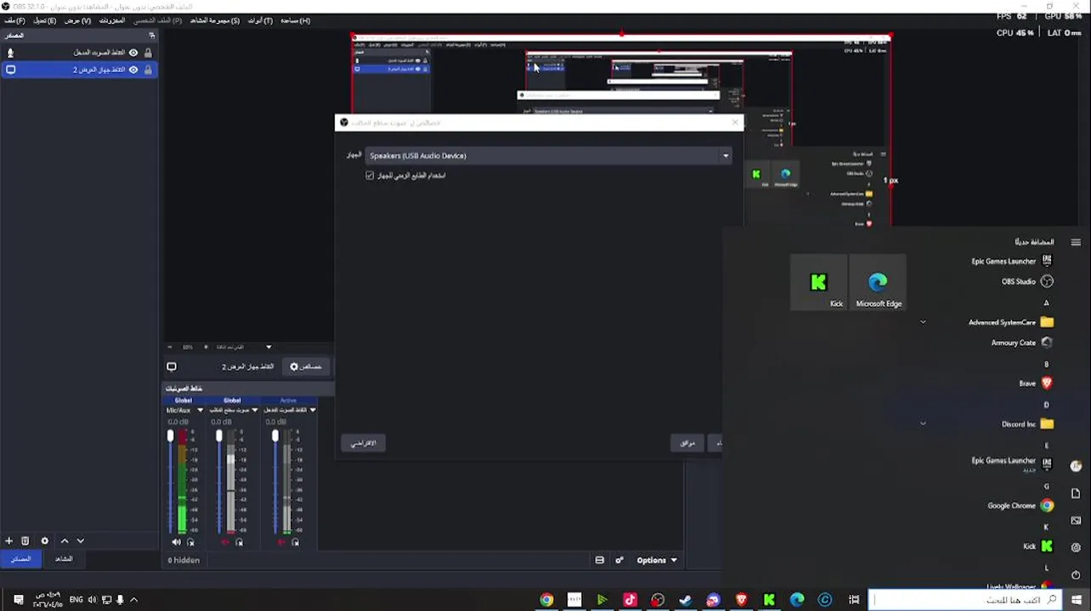Launch Google Chrome from Start app list

pos(1020,506)
